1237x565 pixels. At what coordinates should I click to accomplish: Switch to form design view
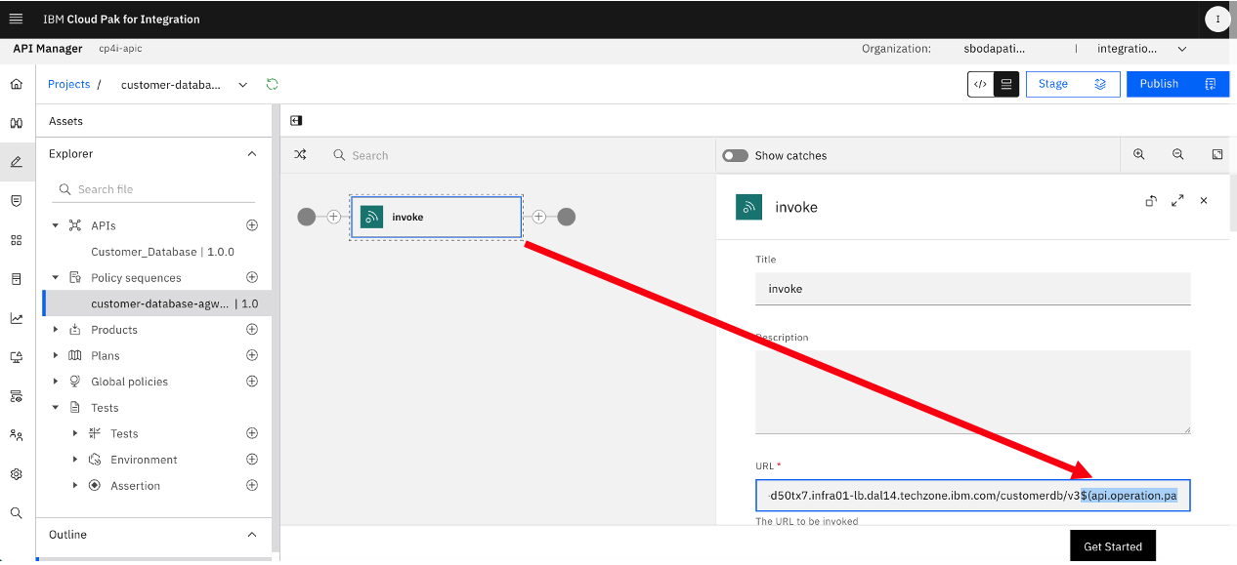(x=1007, y=84)
